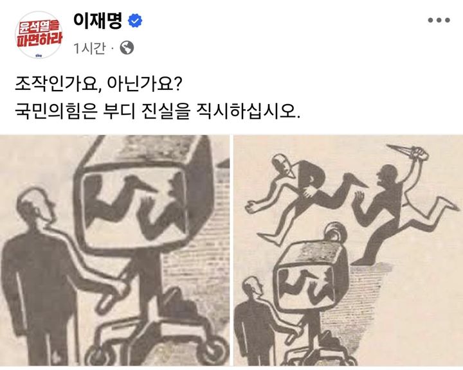
Task: Click the blue verified badge beside 이재명
Action: [x=135, y=21]
